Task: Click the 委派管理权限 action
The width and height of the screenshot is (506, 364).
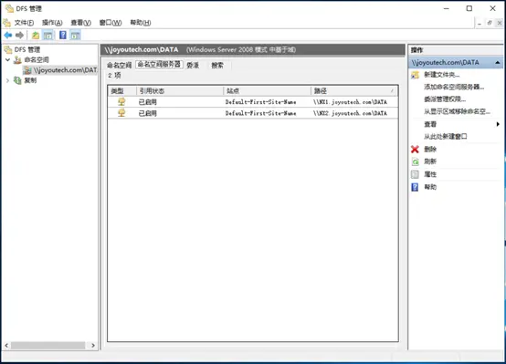Action: point(445,99)
